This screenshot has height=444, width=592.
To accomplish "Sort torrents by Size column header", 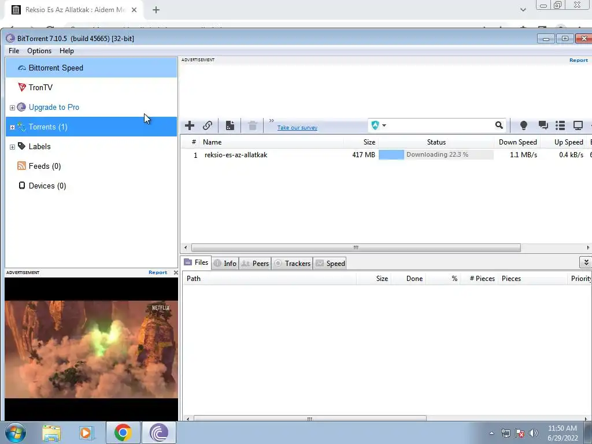I will [361, 142].
